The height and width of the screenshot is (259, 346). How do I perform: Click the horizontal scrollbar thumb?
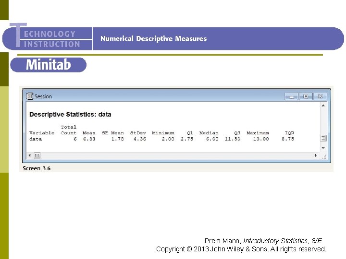(x=37, y=155)
